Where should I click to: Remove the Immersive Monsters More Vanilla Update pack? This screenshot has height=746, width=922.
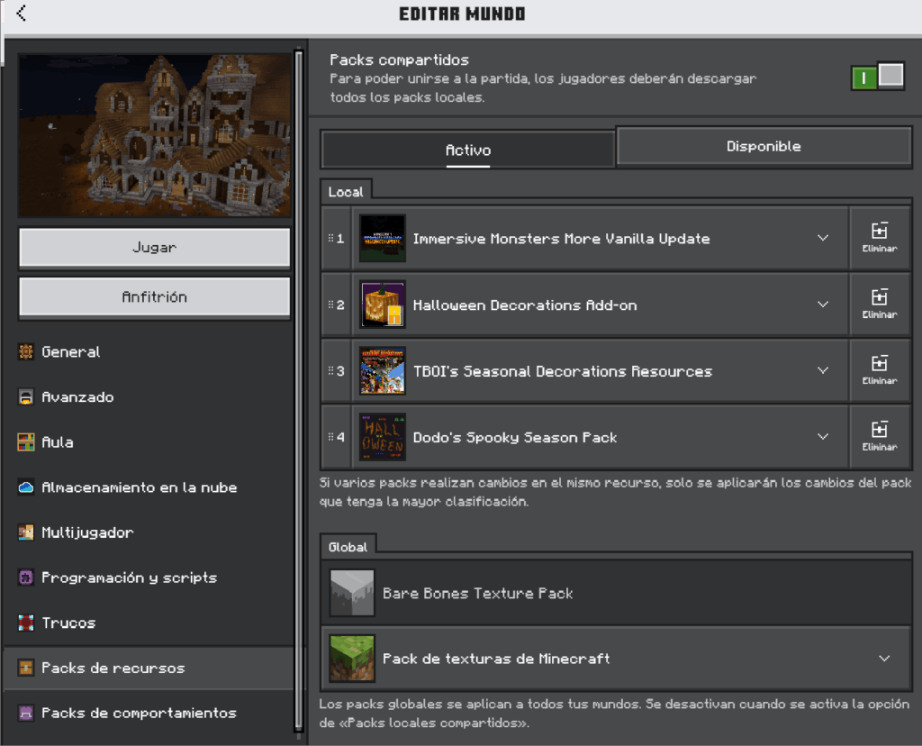879,238
